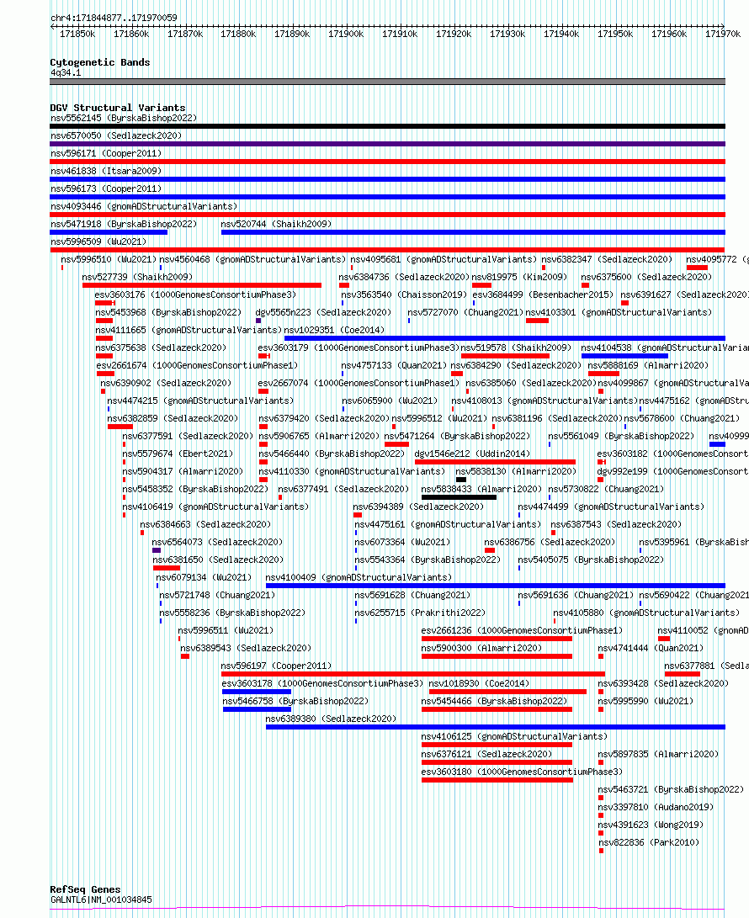Open nsv4100409 (gnomADStructuralVariants) label
This screenshot has width=749, height=918.
coord(359,578)
